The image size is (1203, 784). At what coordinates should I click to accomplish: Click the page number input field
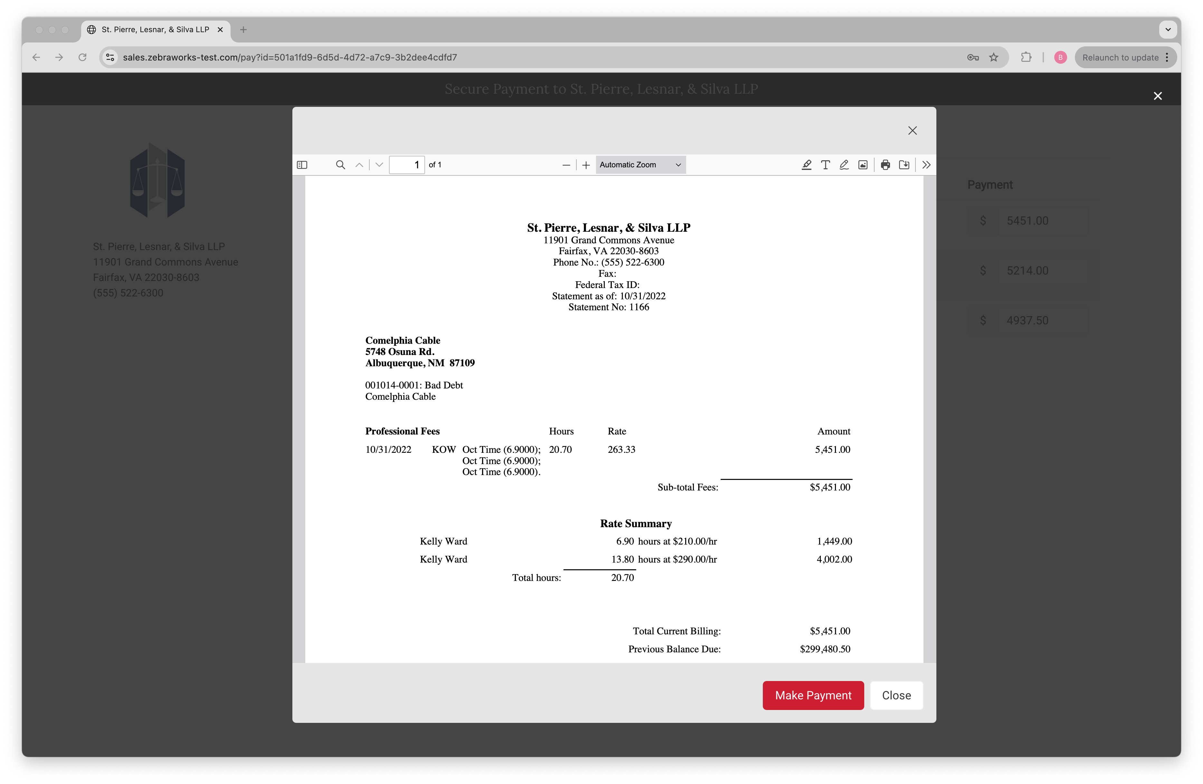[x=407, y=165]
